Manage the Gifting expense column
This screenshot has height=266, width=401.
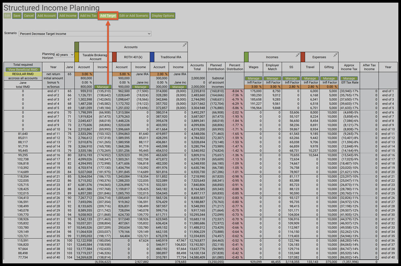(x=329, y=79)
